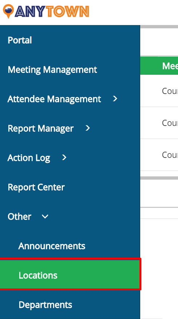178x319 pixels.
Task: Expand the chevron beside Attendee Management
Action: (x=115, y=99)
